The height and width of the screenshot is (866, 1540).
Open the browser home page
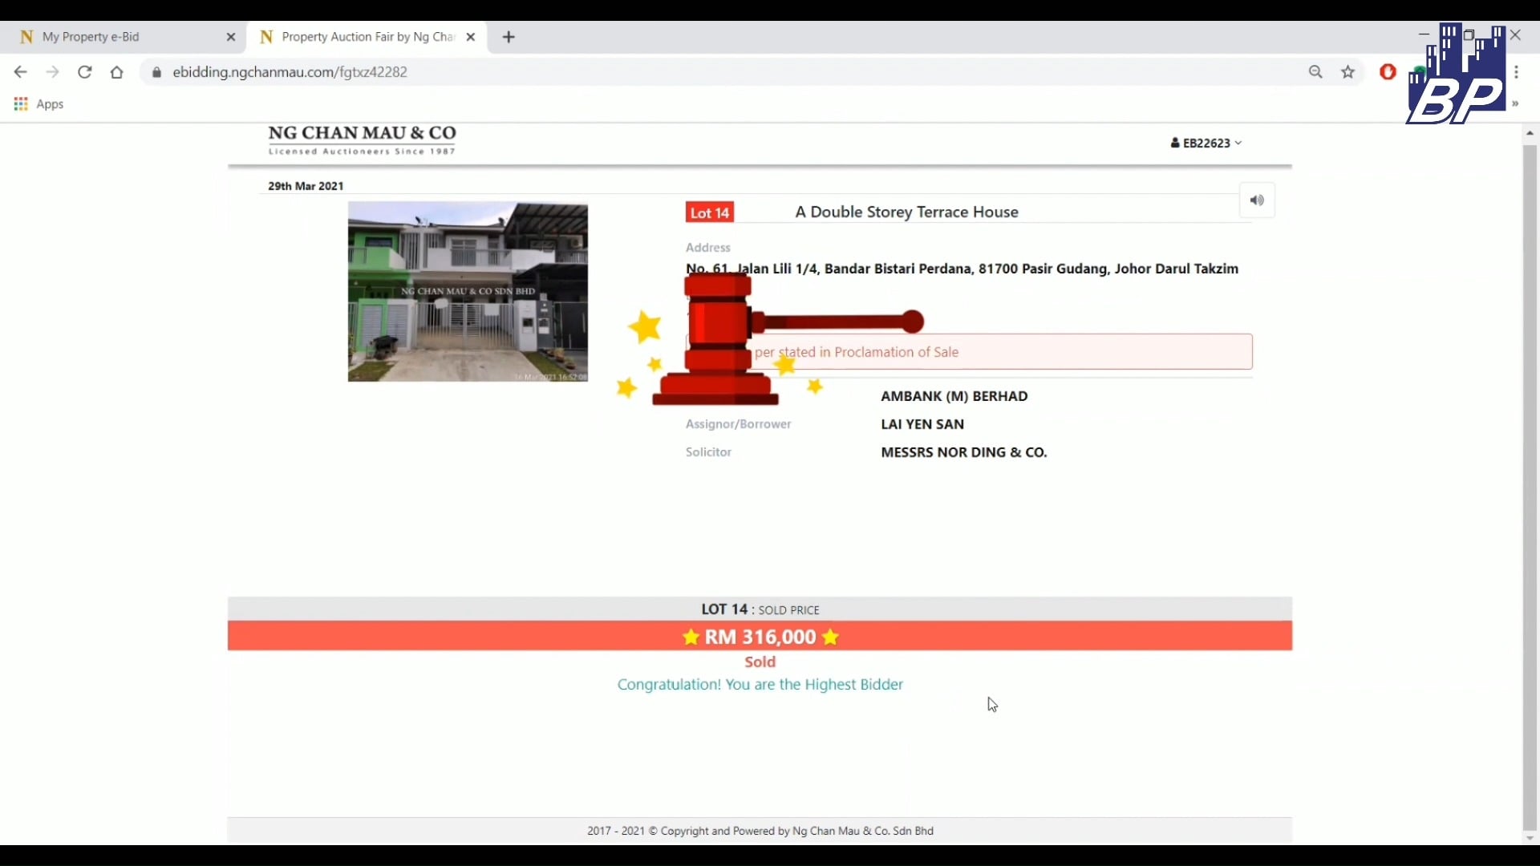117,72
